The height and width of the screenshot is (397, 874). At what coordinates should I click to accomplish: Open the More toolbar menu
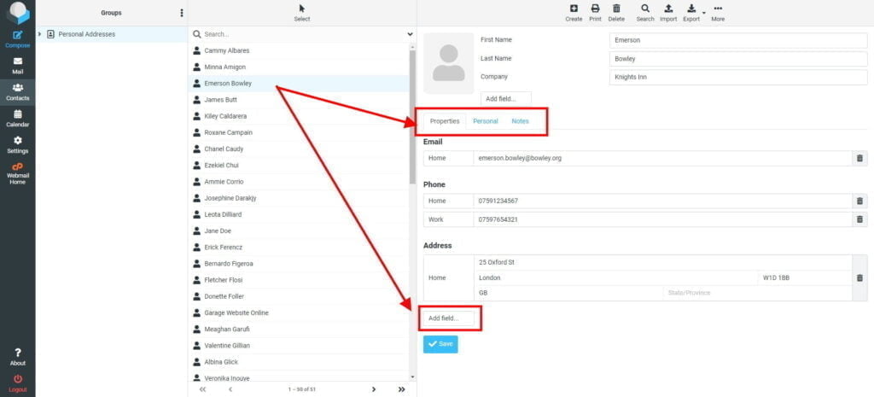(x=718, y=13)
